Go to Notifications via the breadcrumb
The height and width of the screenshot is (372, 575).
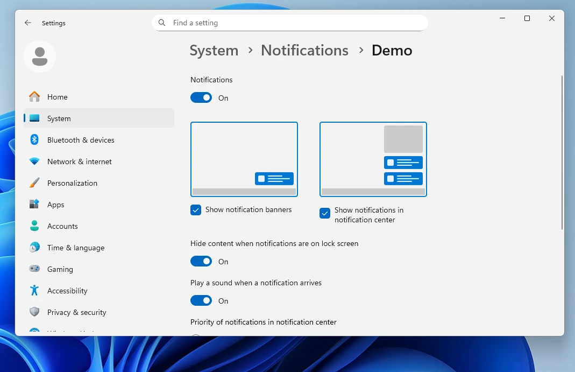(304, 50)
